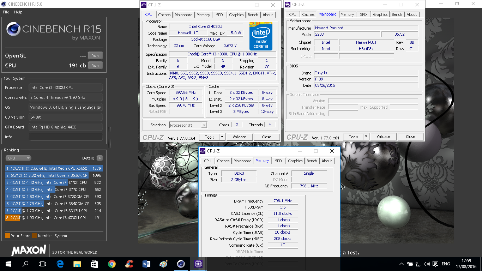Switch to CPU tab in Memory CPU-Z window

208,161
